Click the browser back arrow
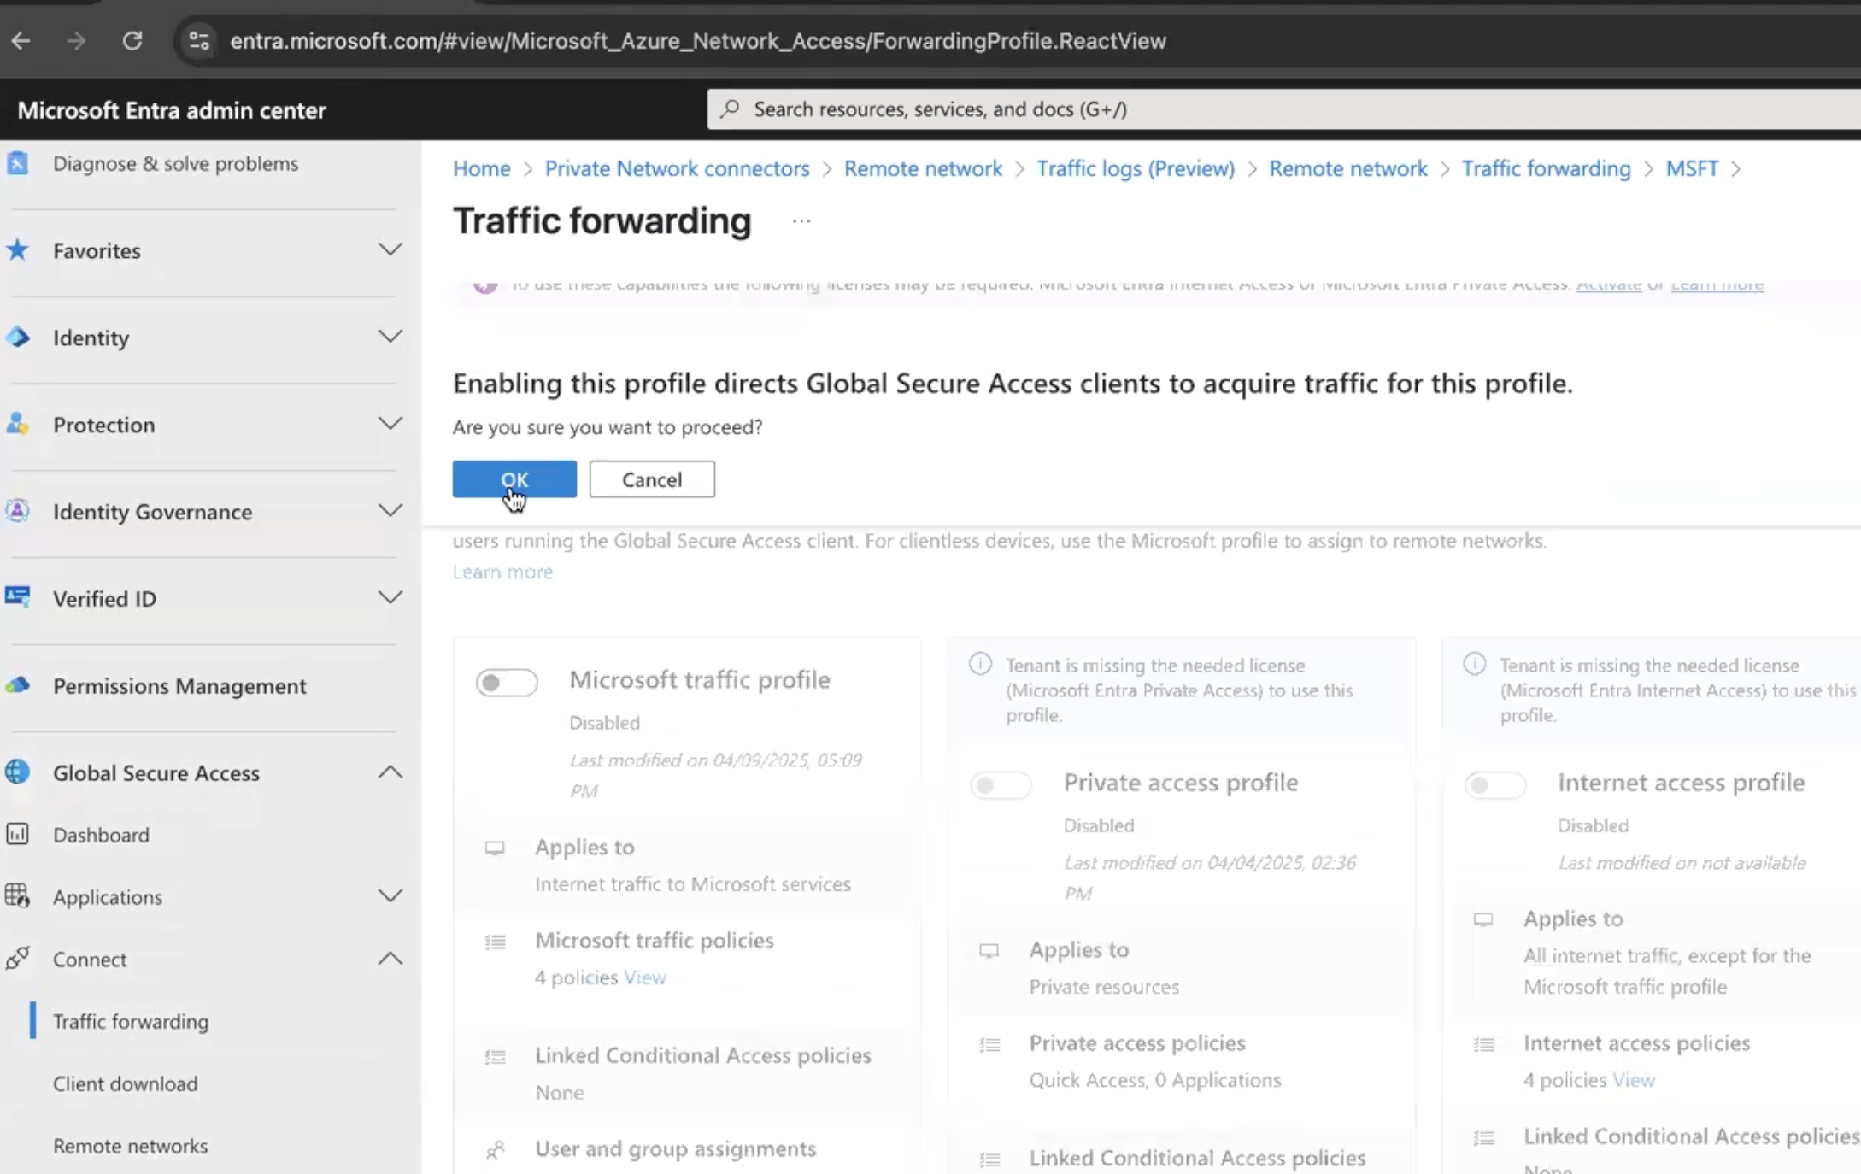The image size is (1861, 1174). (21, 40)
